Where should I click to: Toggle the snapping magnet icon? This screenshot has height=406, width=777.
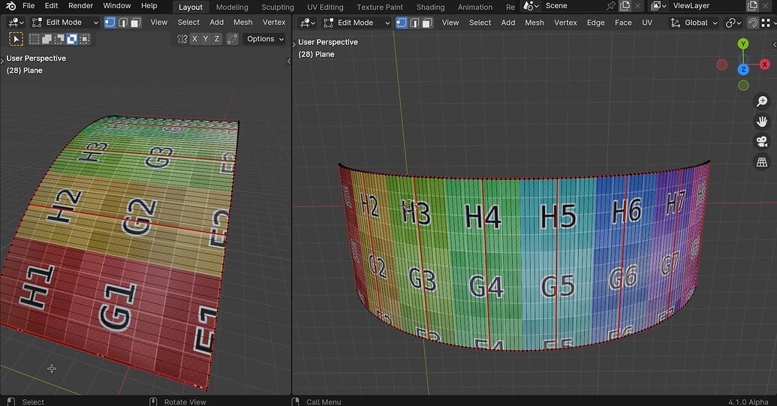coord(753,23)
